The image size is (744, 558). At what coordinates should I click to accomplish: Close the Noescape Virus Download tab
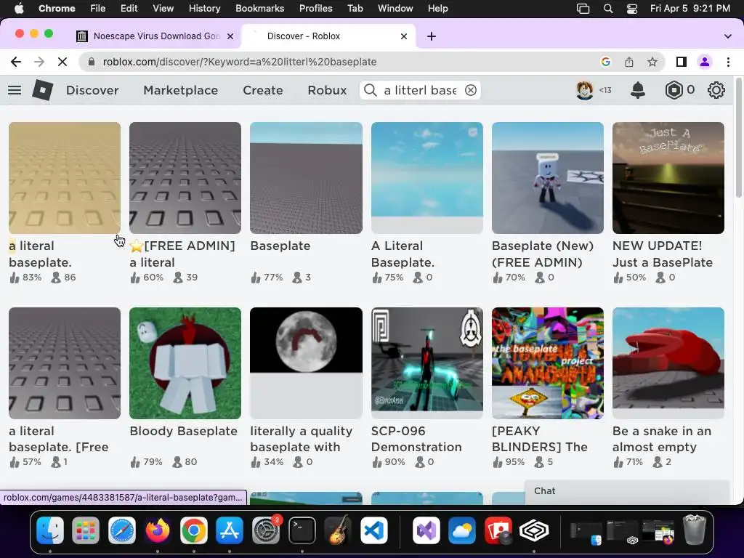(230, 36)
